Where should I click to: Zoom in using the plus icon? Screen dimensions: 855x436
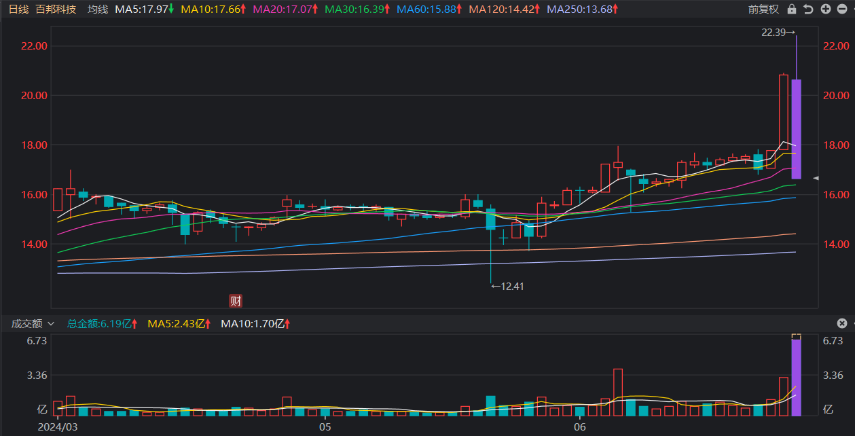point(825,10)
